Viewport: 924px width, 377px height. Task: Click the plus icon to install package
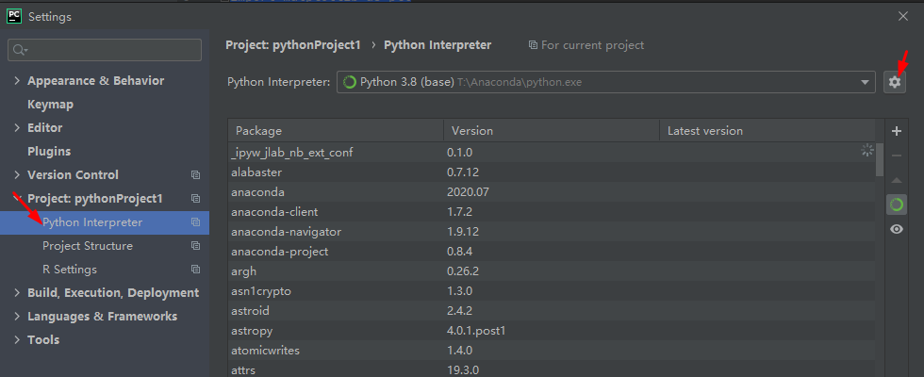pos(897,131)
